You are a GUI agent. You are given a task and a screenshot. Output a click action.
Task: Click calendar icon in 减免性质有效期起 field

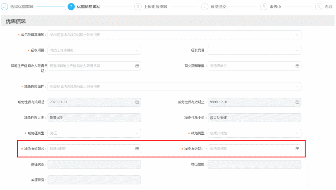(137, 102)
